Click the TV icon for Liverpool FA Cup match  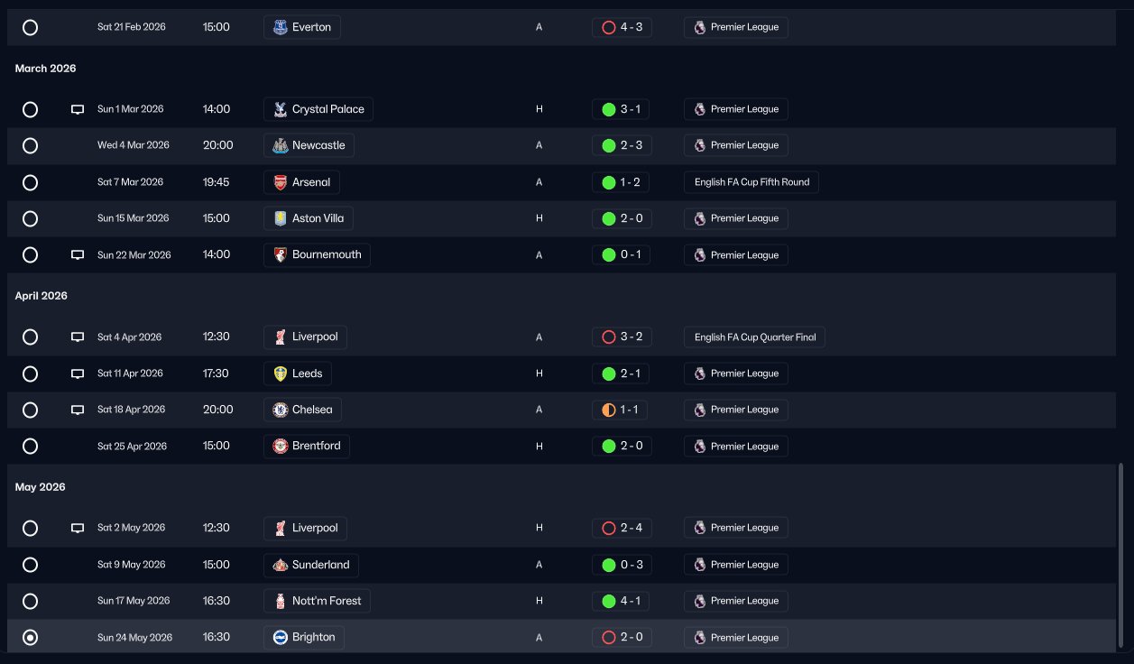click(x=78, y=337)
